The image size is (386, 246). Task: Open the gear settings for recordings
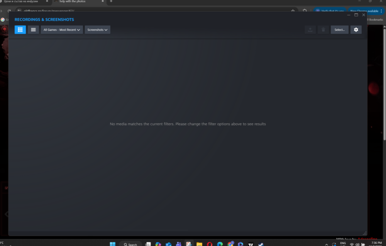356,30
